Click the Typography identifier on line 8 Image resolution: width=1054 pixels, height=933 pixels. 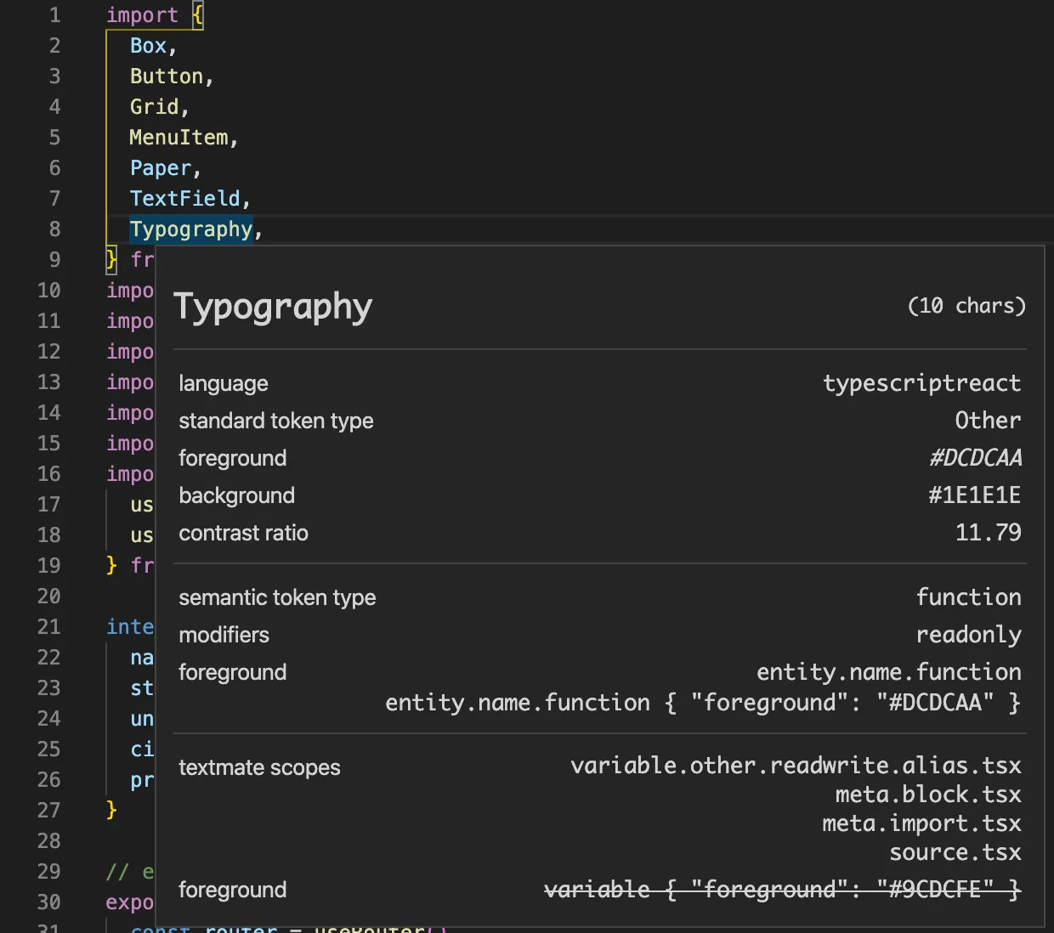pos(191,229)
